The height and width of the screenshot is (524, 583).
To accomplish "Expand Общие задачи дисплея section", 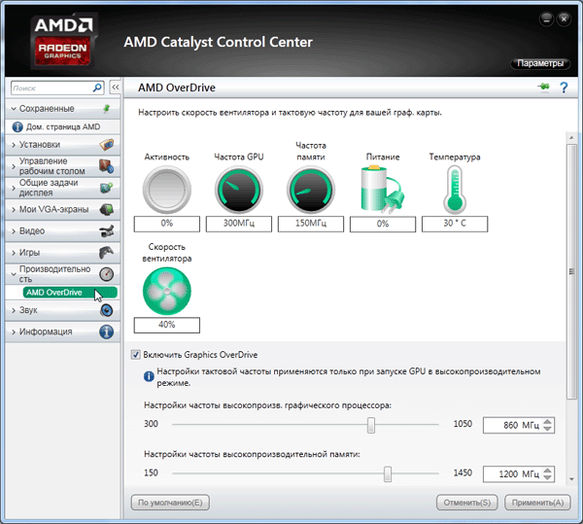I will [x=14, y=188].
